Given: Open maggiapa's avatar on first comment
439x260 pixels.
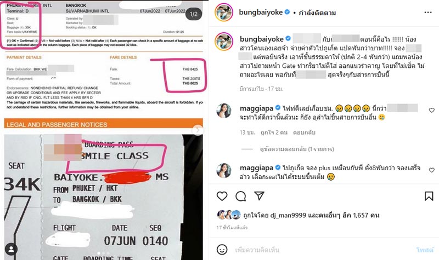Looking at the screenshot, I should click(224, 111).
